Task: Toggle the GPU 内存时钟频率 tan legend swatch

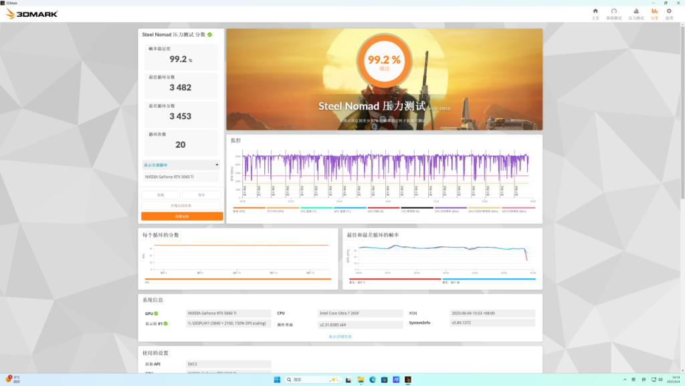Action: pyautogui.click(x=484, y=208)
